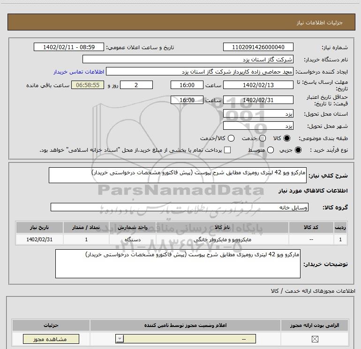Click the جزئیات اطلاعات نیاز page title

click(x=320, y=22)
